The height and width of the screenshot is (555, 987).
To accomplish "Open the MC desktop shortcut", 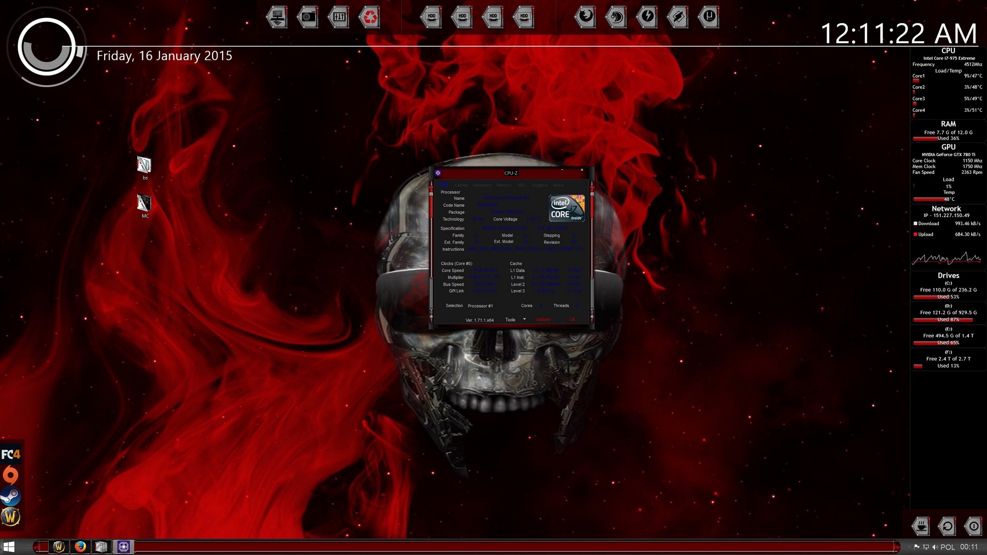I will pos(144,204).
